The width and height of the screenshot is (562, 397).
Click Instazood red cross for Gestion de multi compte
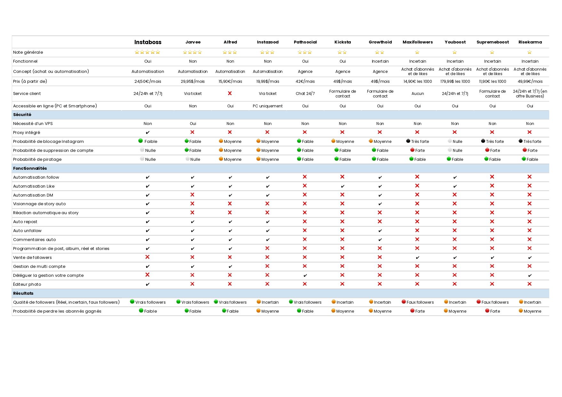tap(267, 266)
